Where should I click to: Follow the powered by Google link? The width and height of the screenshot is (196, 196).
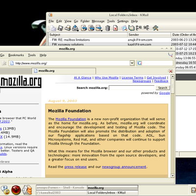tap(165, 93)
